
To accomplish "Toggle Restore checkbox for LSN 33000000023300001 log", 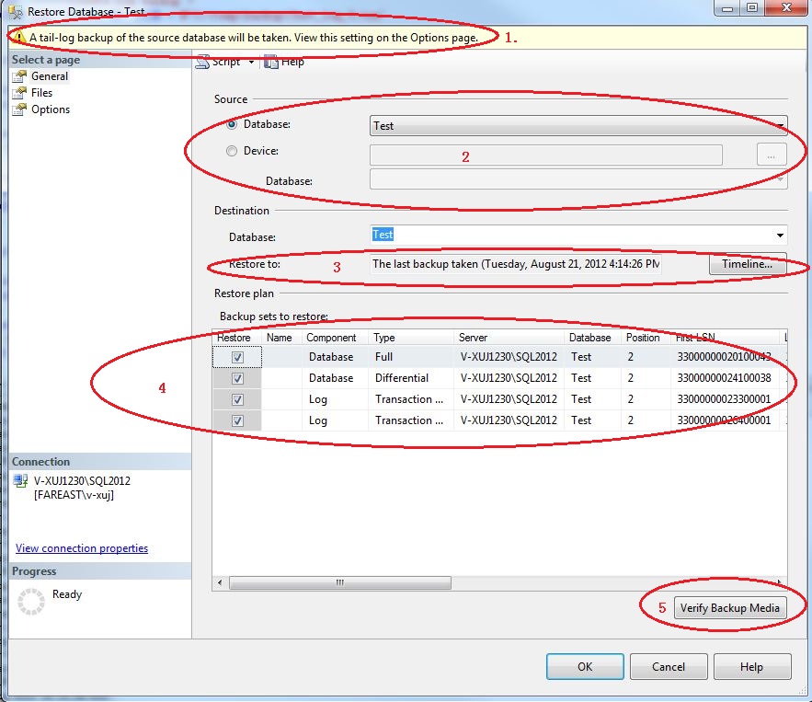I will tap(237, 400).
